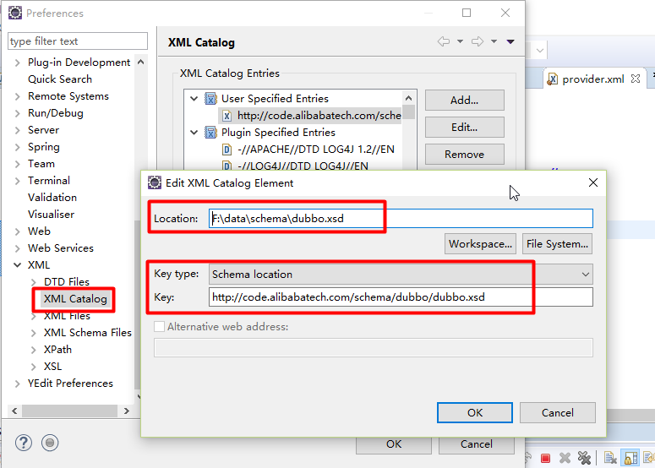Expand the Plug-in Development tree node
The image size is (655, 468).
point(17,63)
